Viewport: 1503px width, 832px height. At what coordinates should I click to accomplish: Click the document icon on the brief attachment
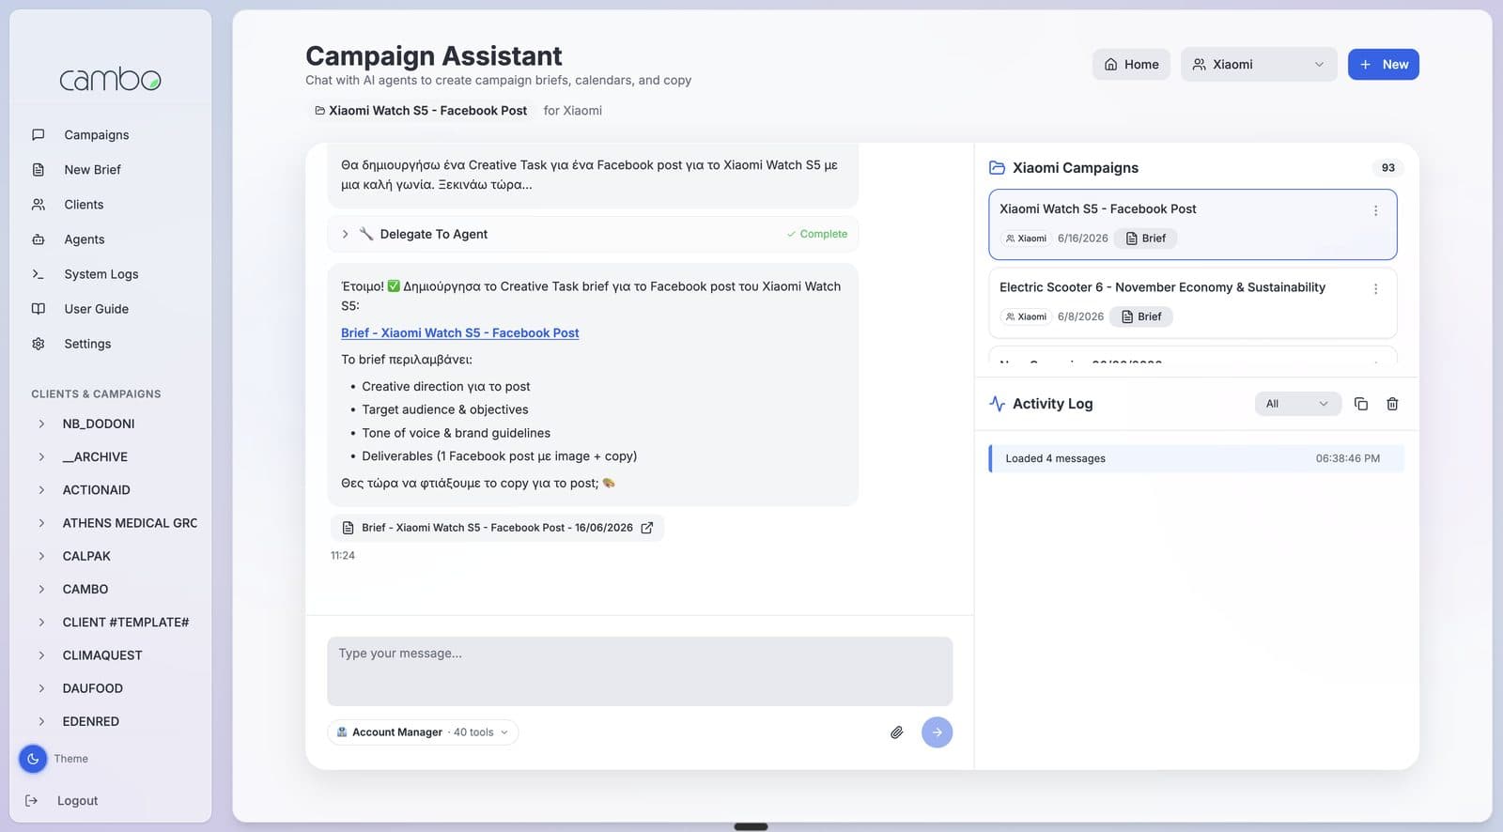coord(349,528)
